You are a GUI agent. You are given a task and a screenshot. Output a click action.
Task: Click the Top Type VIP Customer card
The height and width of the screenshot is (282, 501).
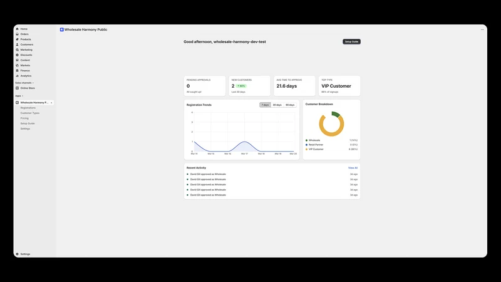click(x=339, y=86)
